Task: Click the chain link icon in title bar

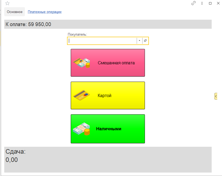Action: tap(193, 3)
